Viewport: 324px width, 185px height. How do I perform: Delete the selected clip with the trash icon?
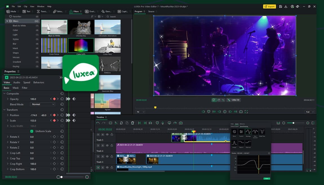(133, 123)
